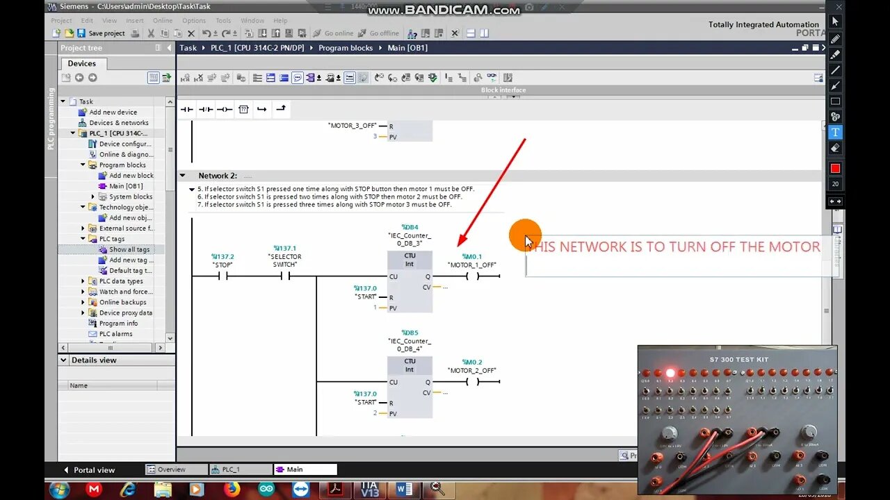This screenshot has height=500, width=890.
Task: Select the Bandicam arrow drawing tool
Action: 836,85
